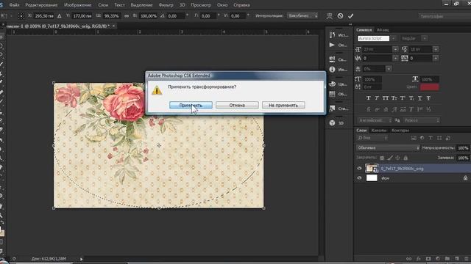Open the Справка menu
The image size is (471, 264).
[241, 5]
